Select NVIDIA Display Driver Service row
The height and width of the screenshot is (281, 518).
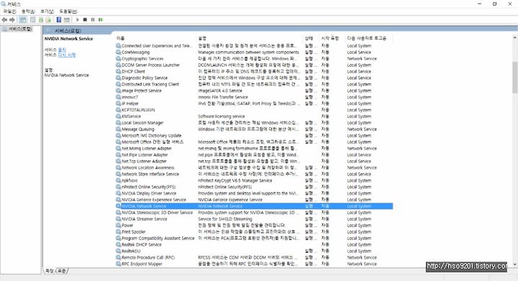point(254,193)
